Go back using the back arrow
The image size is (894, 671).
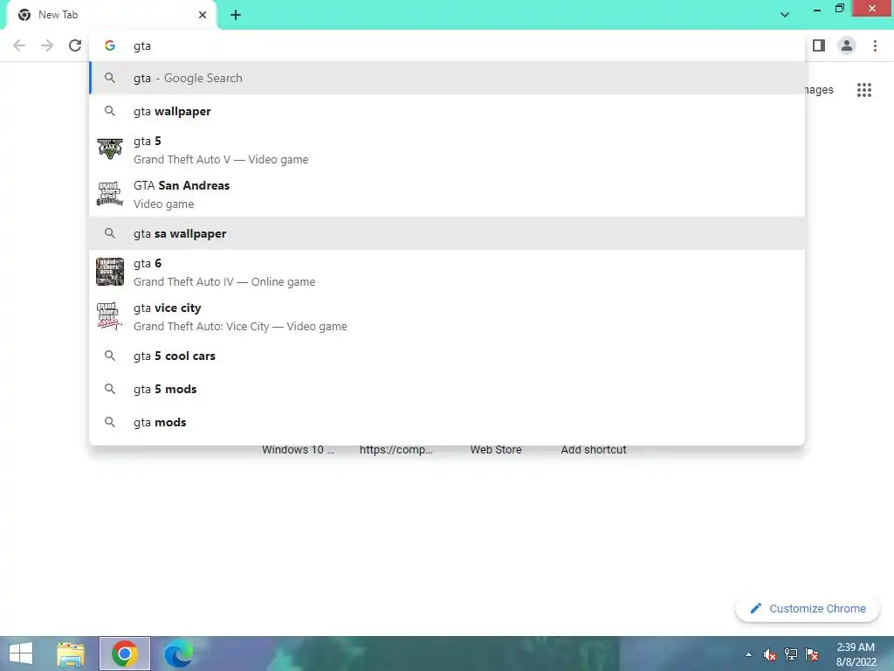coord(19,45)
